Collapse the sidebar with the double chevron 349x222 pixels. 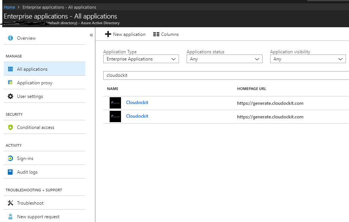[x=91, y=35]
